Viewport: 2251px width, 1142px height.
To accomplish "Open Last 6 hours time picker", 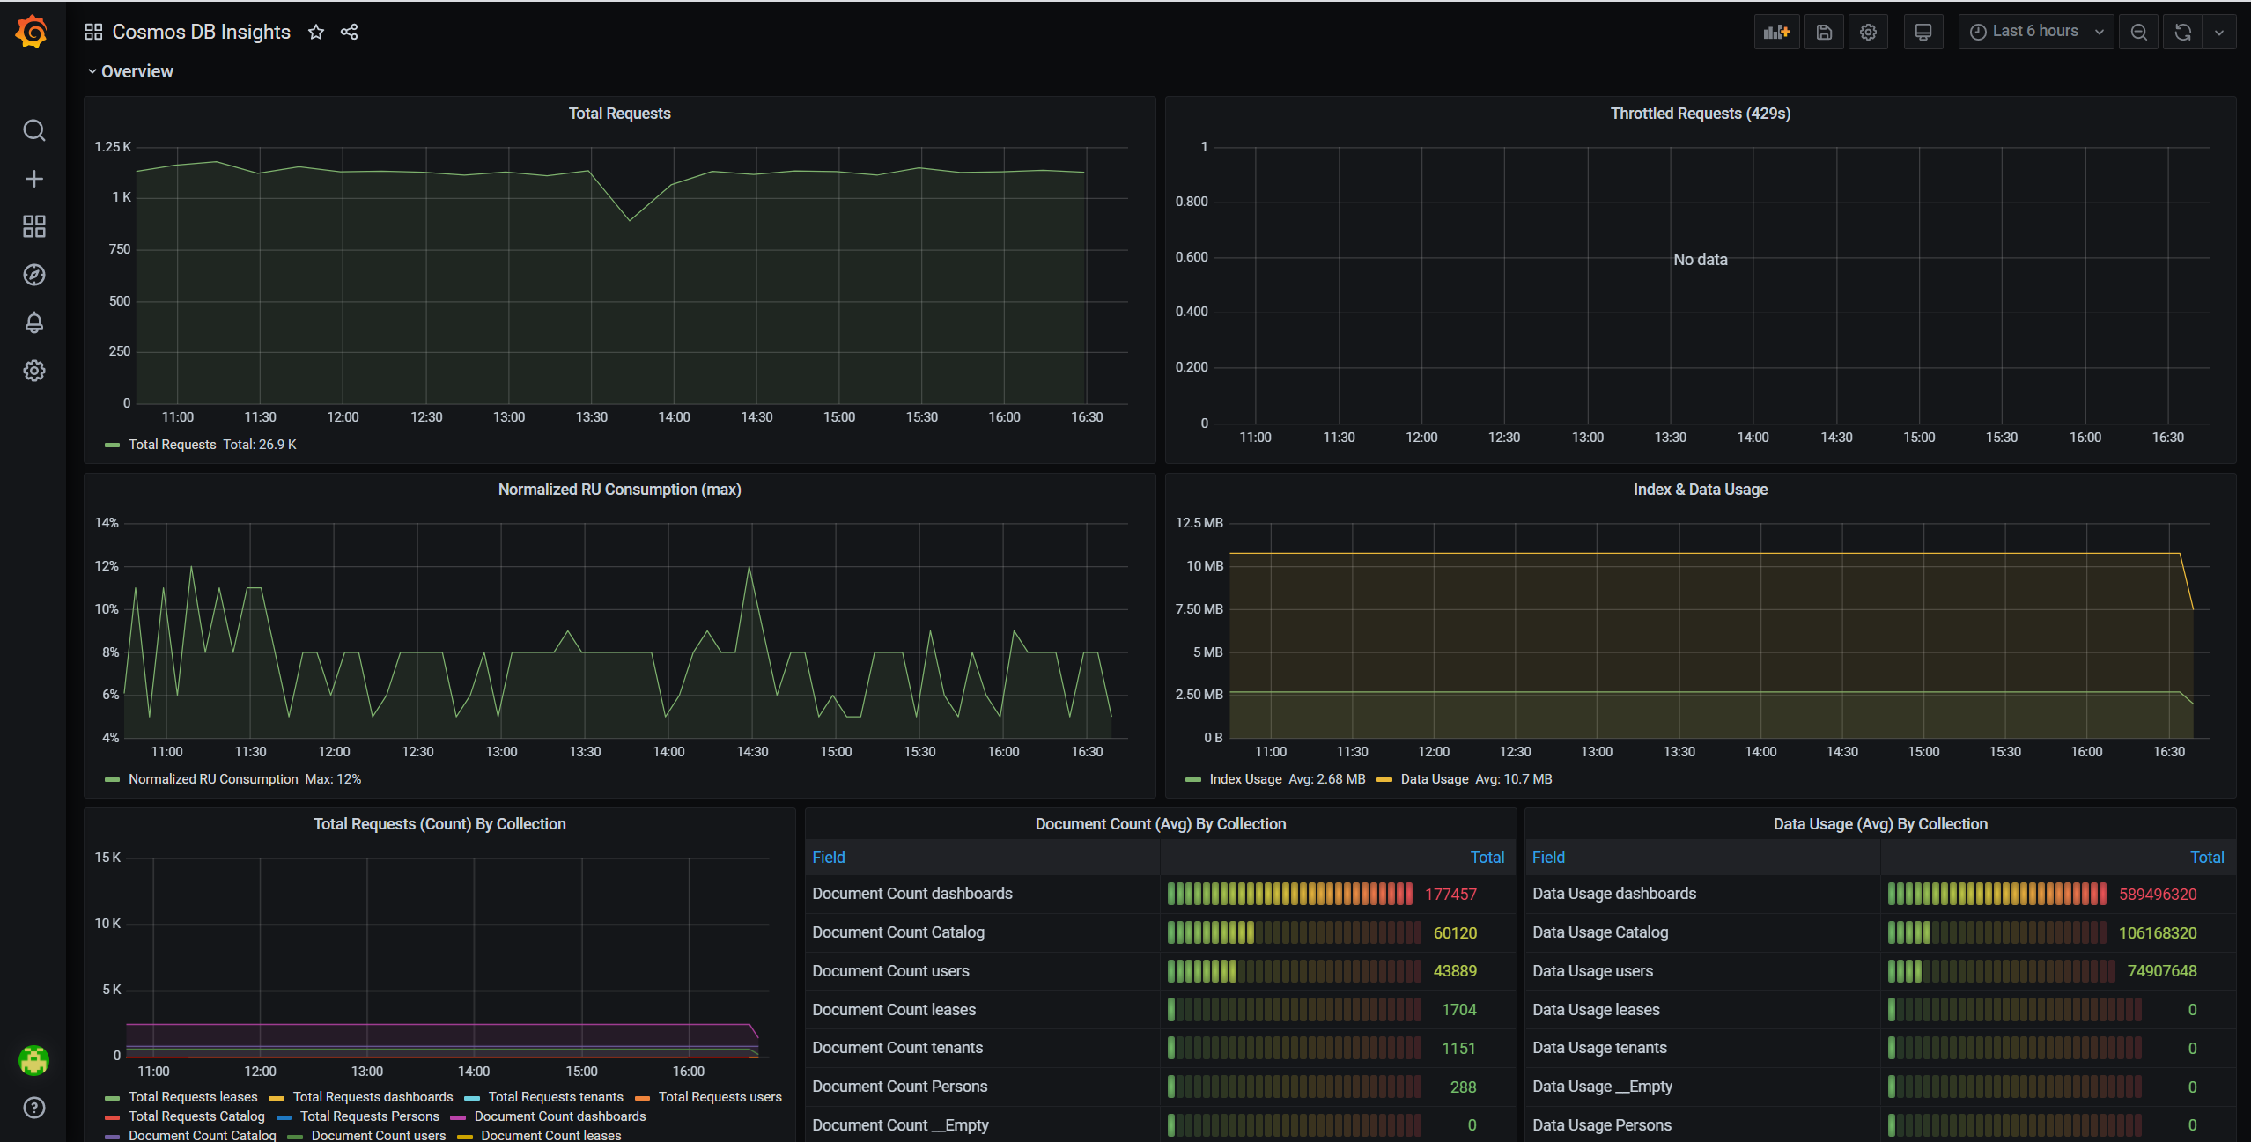I will 2034,32.
